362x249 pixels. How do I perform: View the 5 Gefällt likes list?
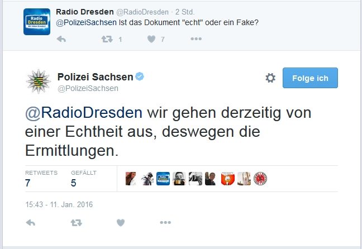click(x=74, y=183)
